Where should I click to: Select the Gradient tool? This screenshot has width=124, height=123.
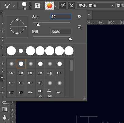tap(5, 109)
